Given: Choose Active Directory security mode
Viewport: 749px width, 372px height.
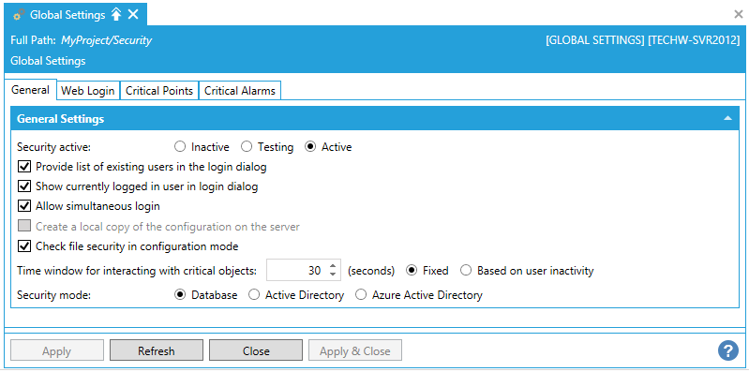Looking at the screenshot, I should click(256, 295).
